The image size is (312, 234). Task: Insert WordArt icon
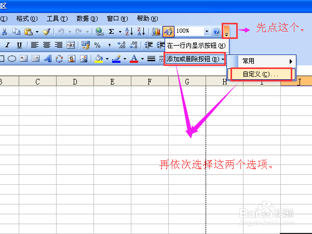pos(48,59)
